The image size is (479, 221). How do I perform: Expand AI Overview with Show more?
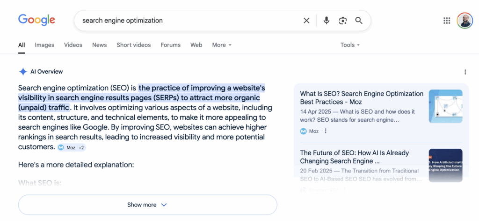(147, 205)
